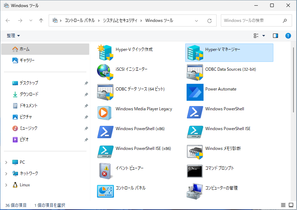Select ホーム in the navigation pane
Screen dimensions: 297x210
(45, 49)
